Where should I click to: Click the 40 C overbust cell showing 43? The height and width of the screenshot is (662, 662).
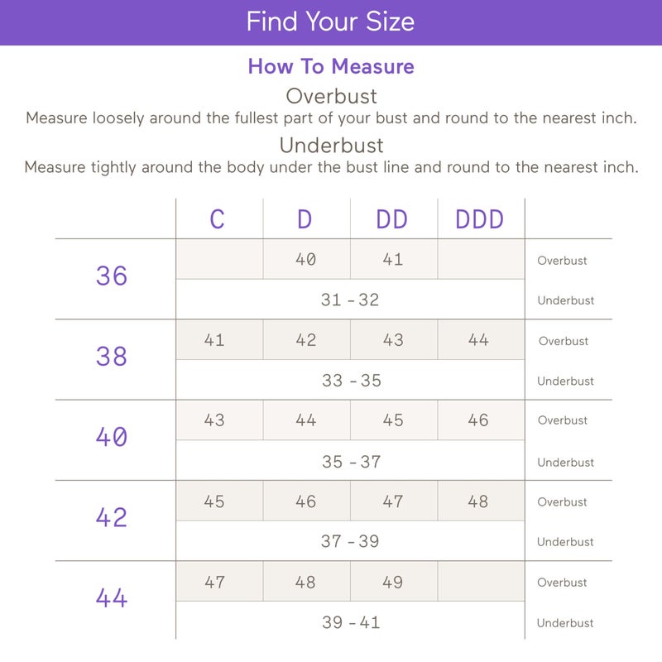click(219, 420)
